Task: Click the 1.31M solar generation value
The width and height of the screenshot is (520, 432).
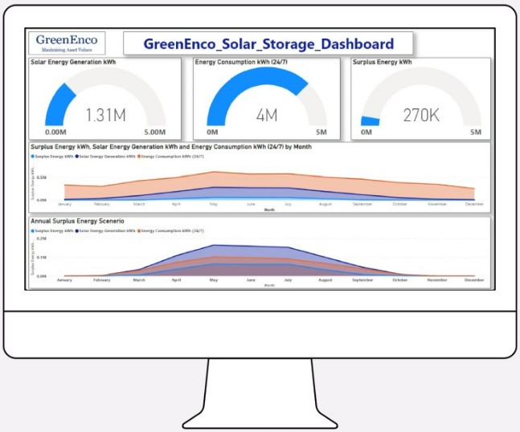Action: tap(105, 115)
